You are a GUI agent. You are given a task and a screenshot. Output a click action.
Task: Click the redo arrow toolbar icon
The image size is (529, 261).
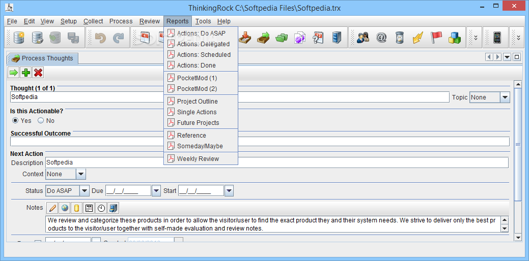pyautogui.click(x=118, y=38)
